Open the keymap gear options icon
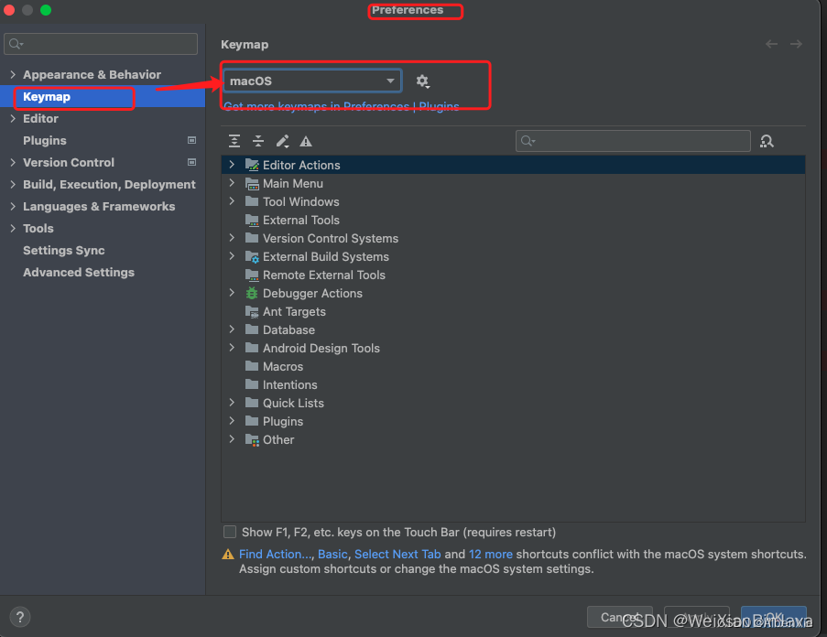Viewport: 827px width, 637px height. pos(422,81)
